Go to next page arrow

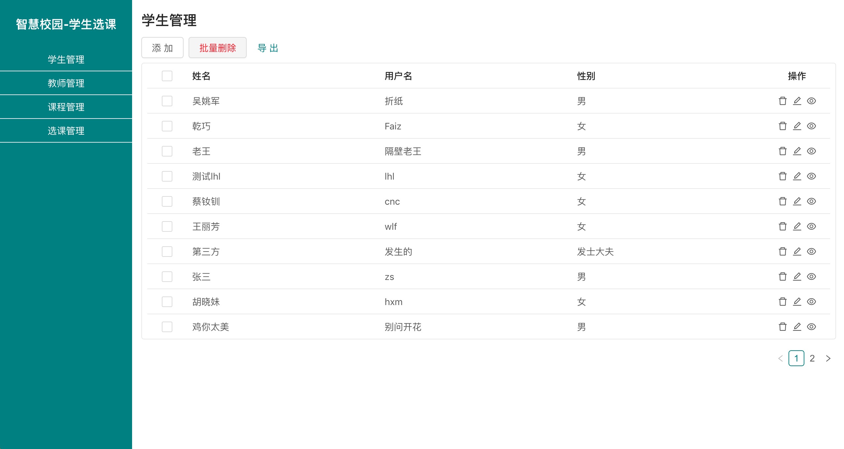[828, 358]
